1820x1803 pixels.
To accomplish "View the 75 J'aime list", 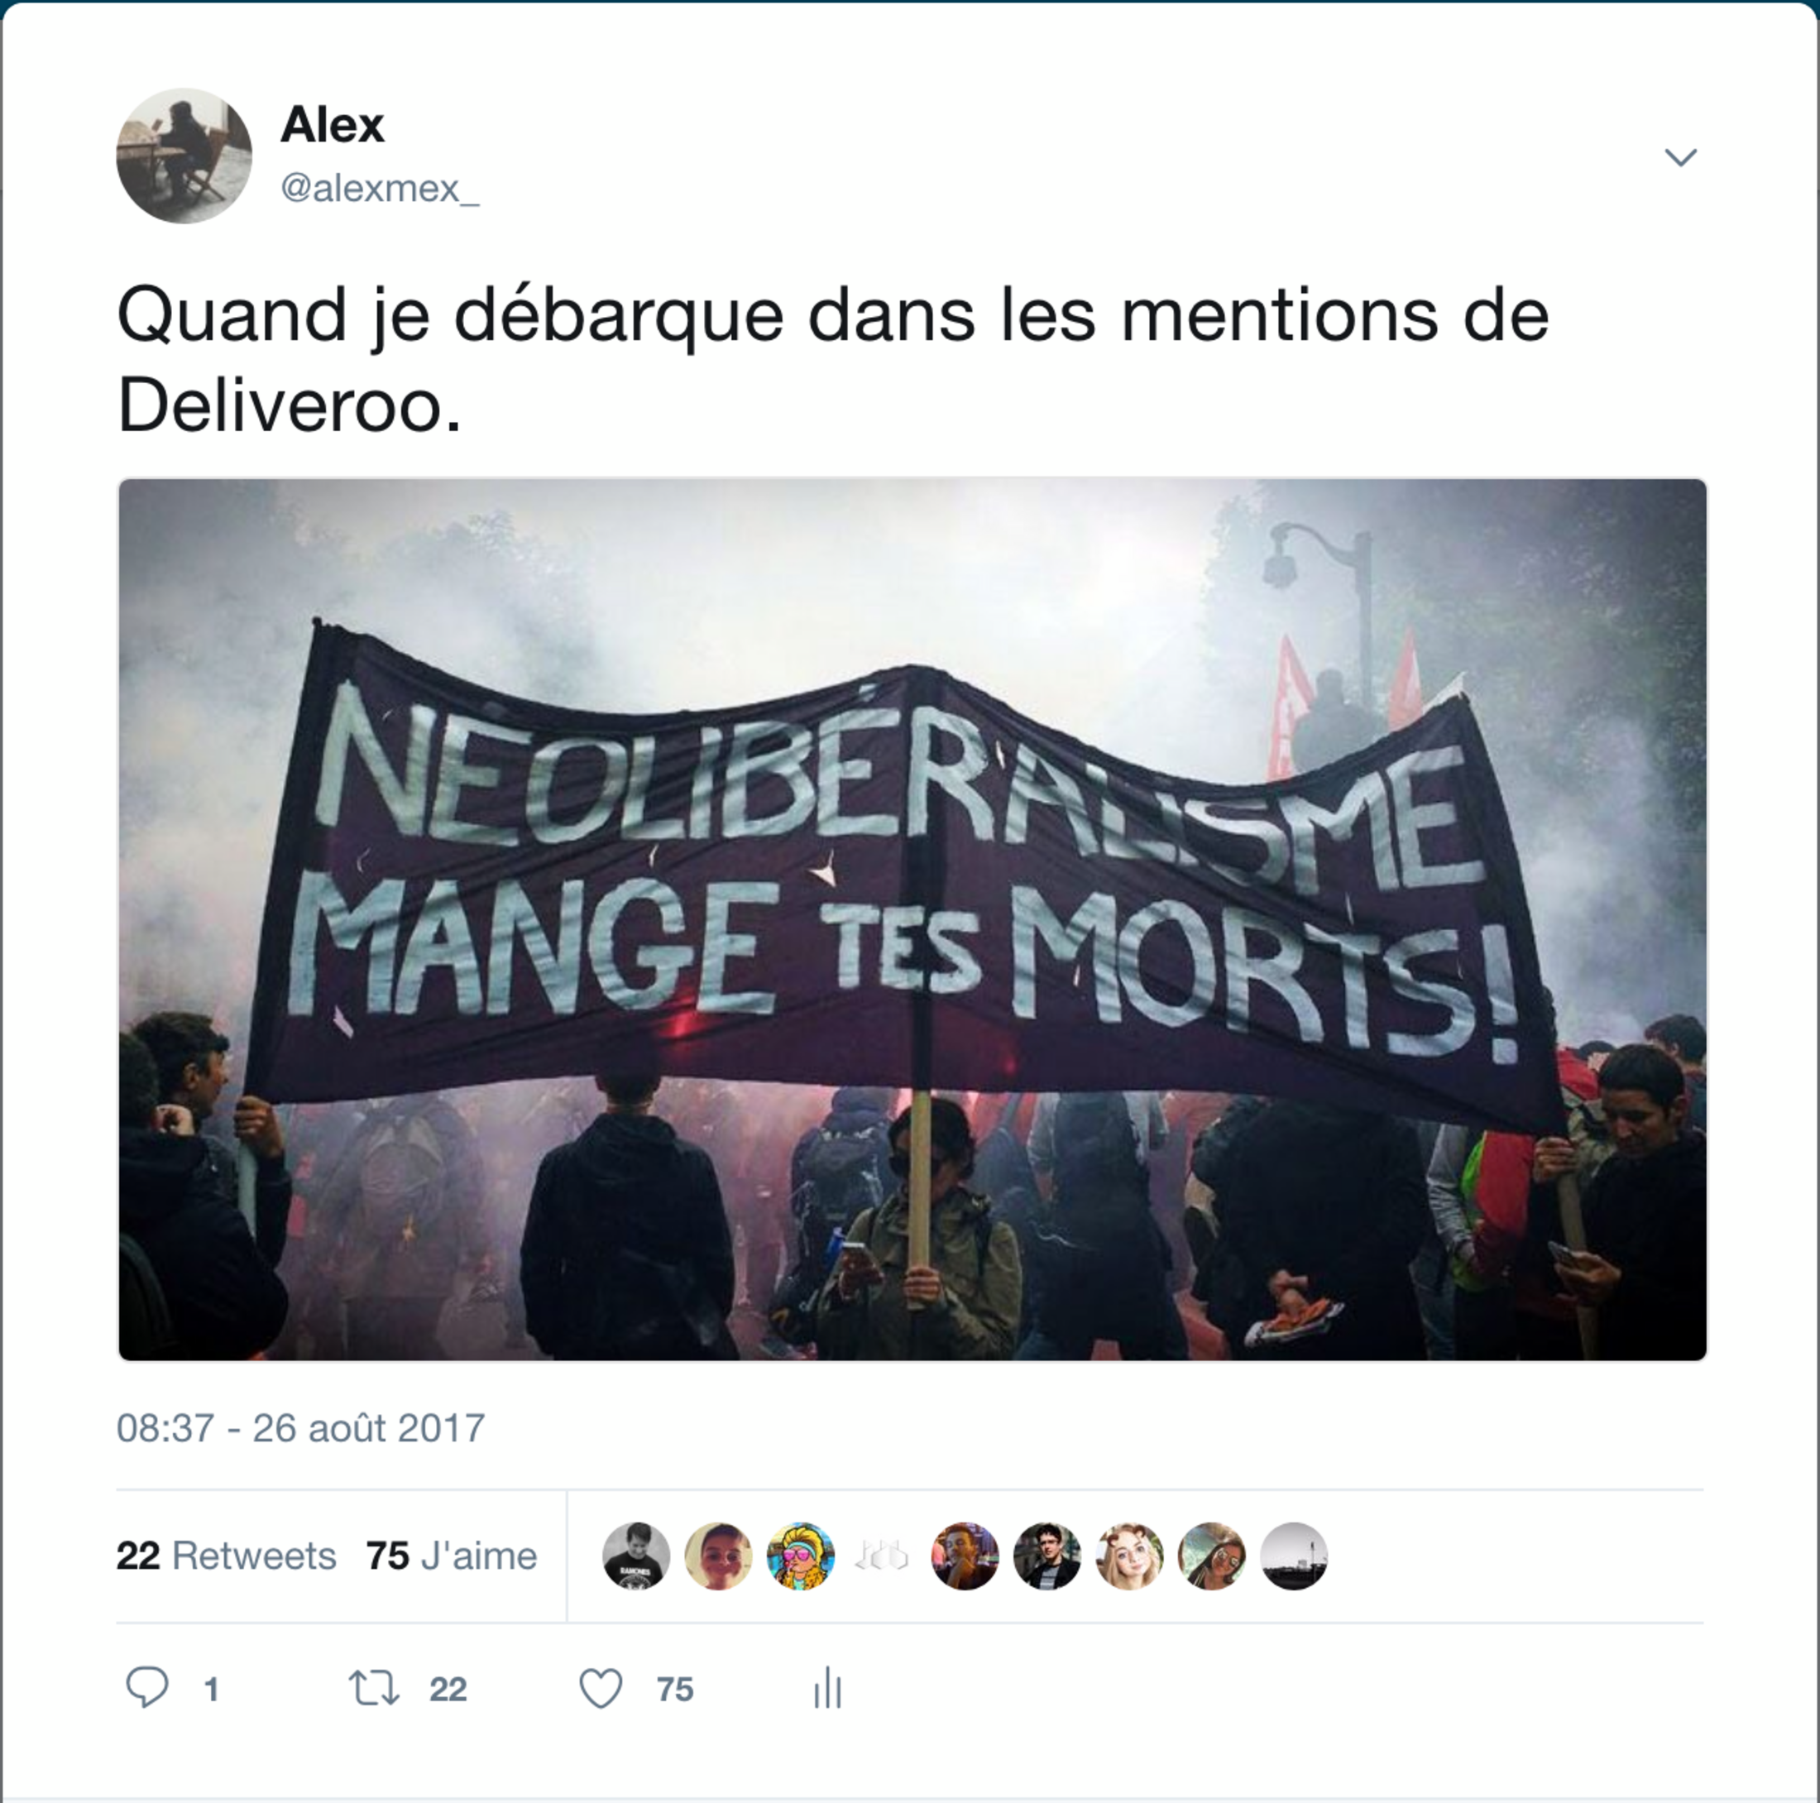I will click(451, 1556).
